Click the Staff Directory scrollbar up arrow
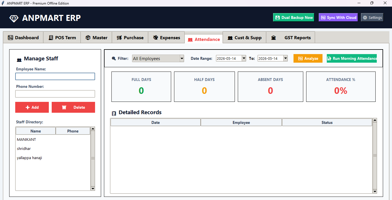The width and height of the screenshot is (392, 200). coord(93,129)
